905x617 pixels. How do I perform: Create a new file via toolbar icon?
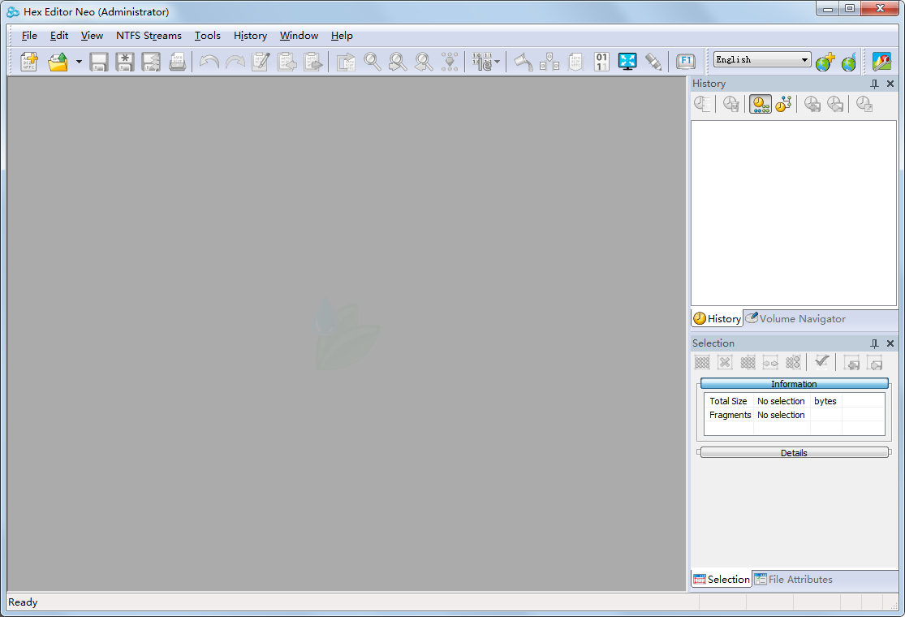(x=29, y=61)
